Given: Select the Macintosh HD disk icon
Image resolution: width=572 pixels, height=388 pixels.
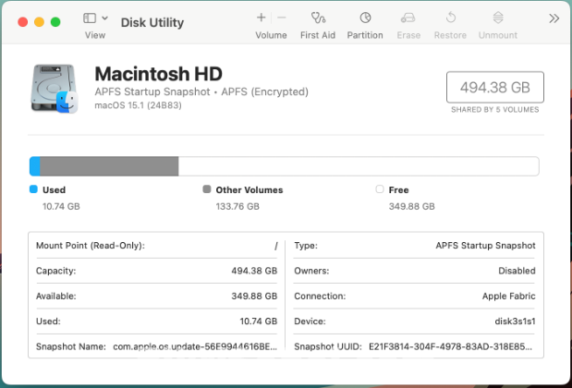Looking at the screenshot, I should pos(55,89).
